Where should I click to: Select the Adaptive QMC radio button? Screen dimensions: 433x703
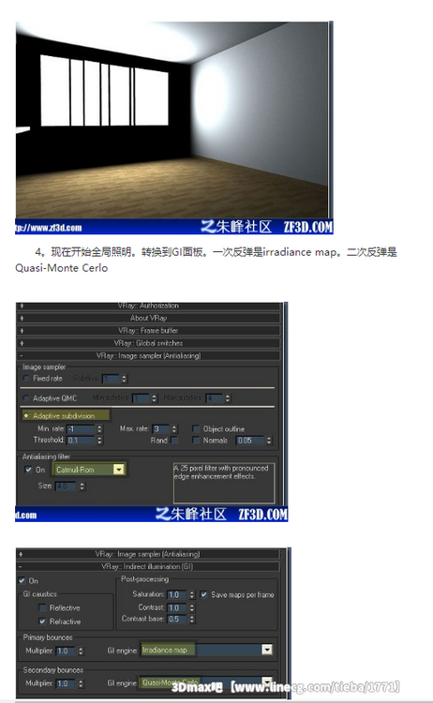26,398
